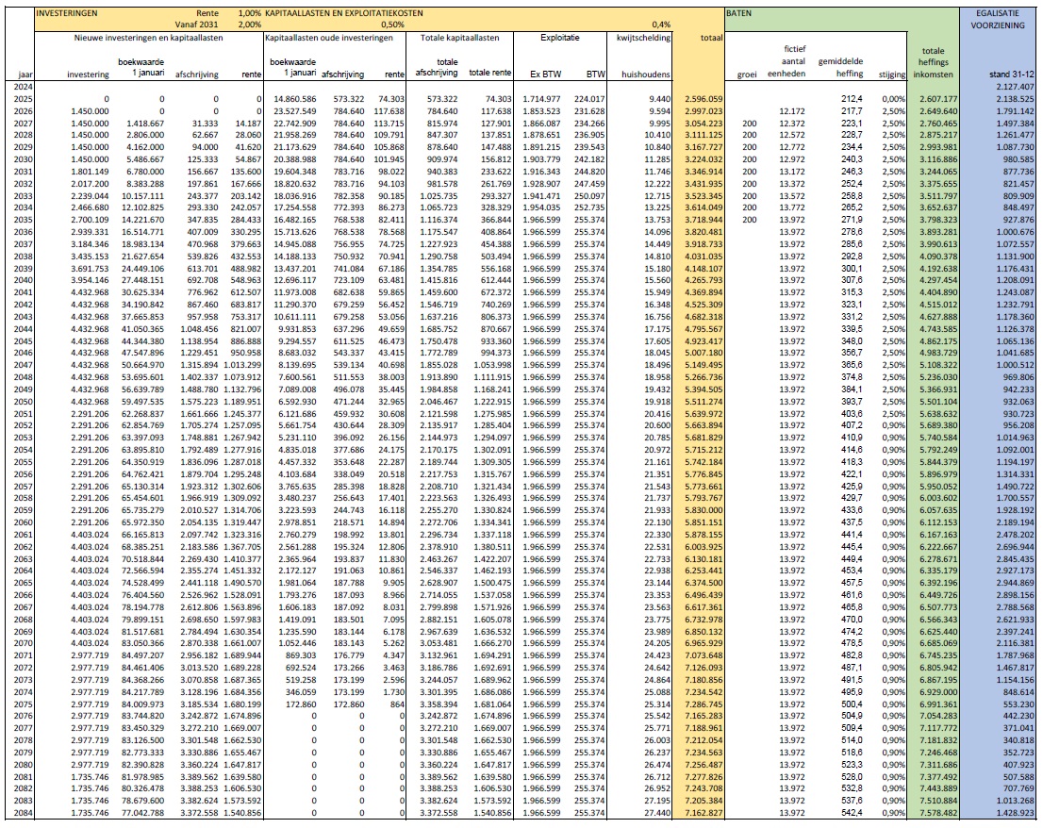1043x828 pixels.
Task: Click the 'Ex BTW' column header
Action: (545, 75)
